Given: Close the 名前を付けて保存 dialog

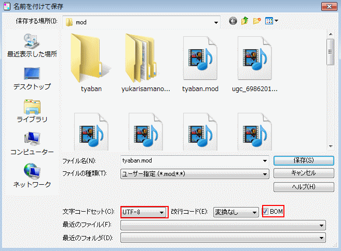Looking at the screenshot, I should coord(329,7).
